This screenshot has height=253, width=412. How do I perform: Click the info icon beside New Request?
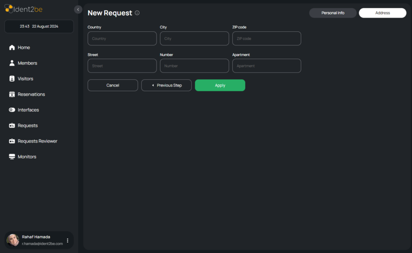137,13
